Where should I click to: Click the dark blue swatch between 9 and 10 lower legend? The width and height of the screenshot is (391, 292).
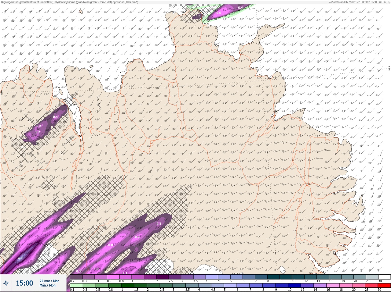click(282, 286)
